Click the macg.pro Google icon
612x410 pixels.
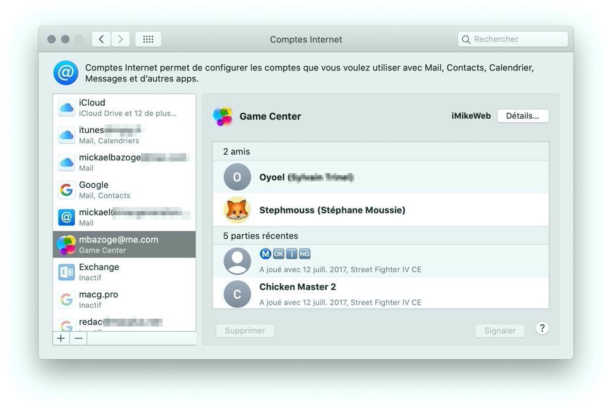[67, 299]
